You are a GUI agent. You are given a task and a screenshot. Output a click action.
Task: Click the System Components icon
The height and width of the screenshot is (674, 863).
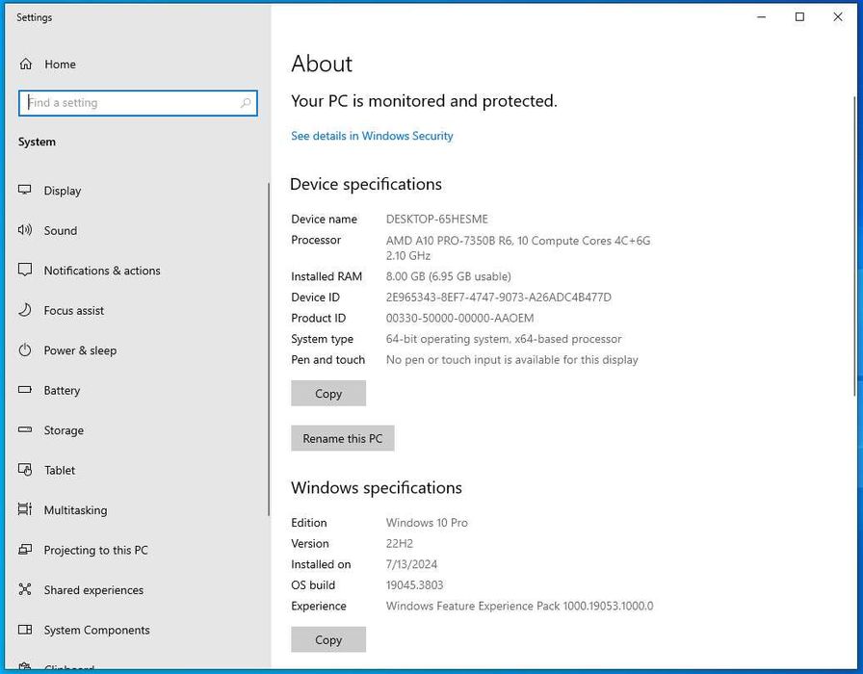[x=25, y=630]
